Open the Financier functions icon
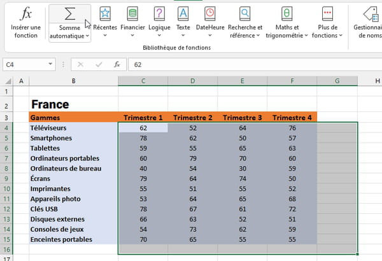The height and width of the screenshot is (261, 382). (132, 13)
